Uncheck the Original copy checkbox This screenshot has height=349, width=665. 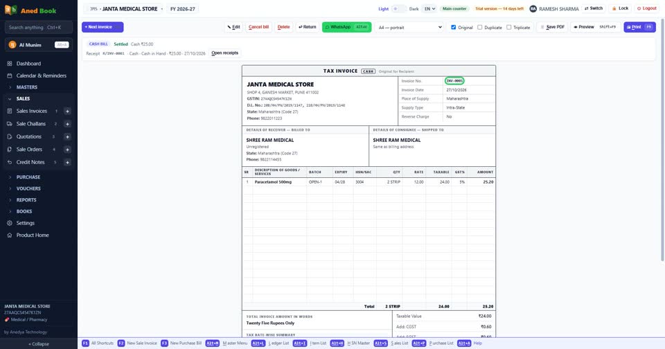pos(453,27)
